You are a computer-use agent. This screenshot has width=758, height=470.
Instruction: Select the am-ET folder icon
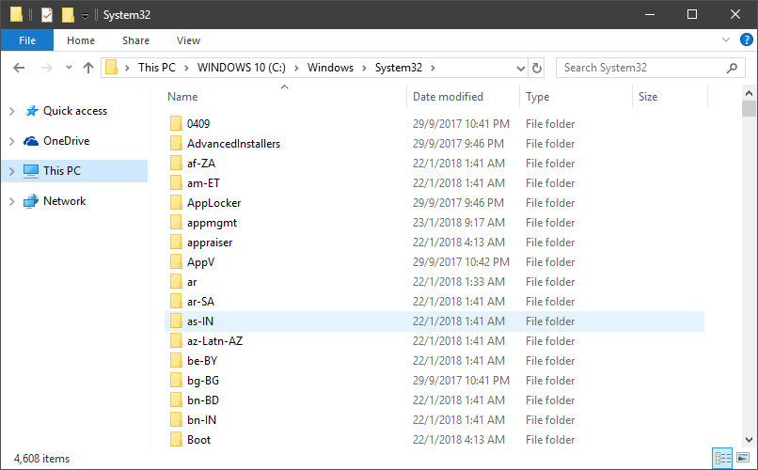click(176, 183)
